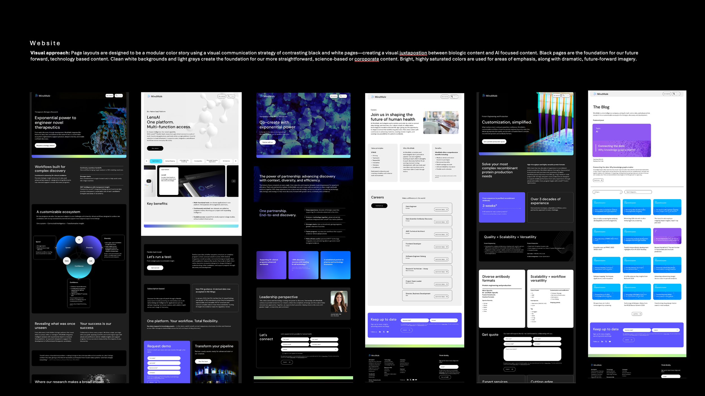Click See The Vault button

(x=203, y=361)
